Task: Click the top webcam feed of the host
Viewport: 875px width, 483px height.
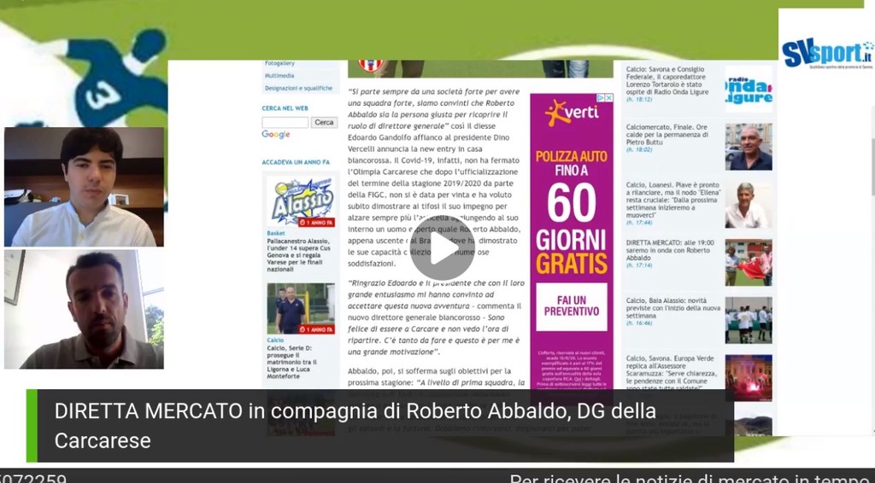Action: coord(84,187)
